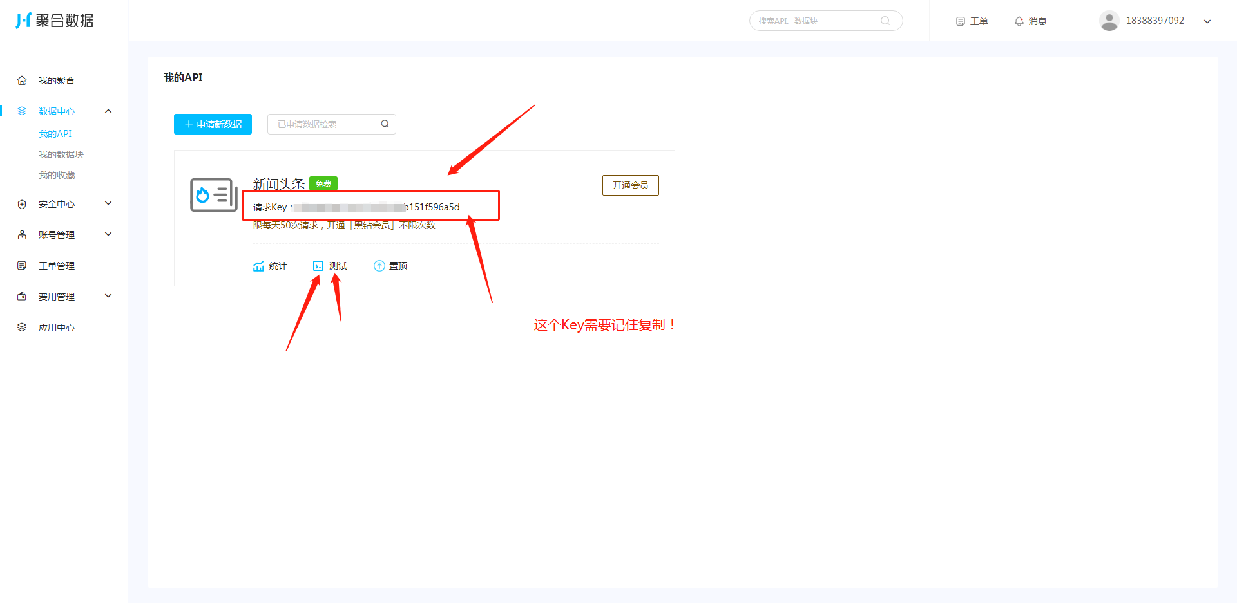Click magnifier in 已申请数据检索 box
The width and height of the screenshot is (1237, 603).
(385, 124)
